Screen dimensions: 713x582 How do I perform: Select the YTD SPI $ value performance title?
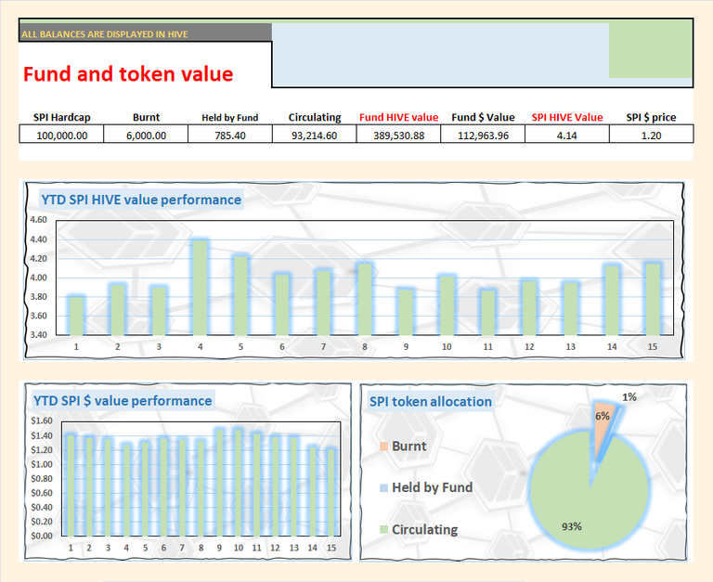(x=123, y=401)
